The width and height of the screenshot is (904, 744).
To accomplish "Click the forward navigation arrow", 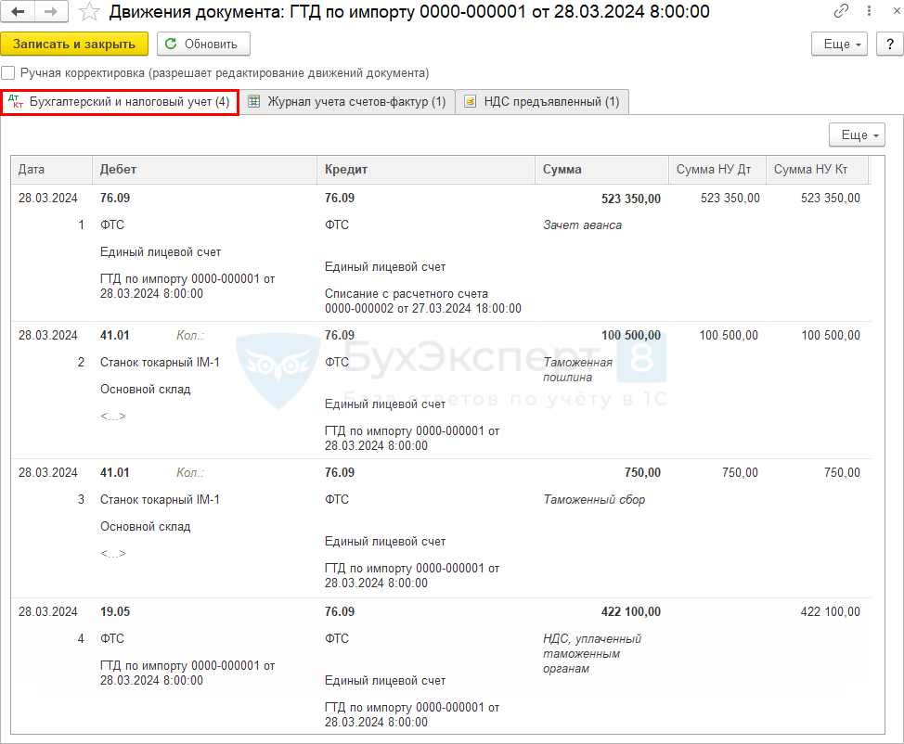I will pos(50,12).
